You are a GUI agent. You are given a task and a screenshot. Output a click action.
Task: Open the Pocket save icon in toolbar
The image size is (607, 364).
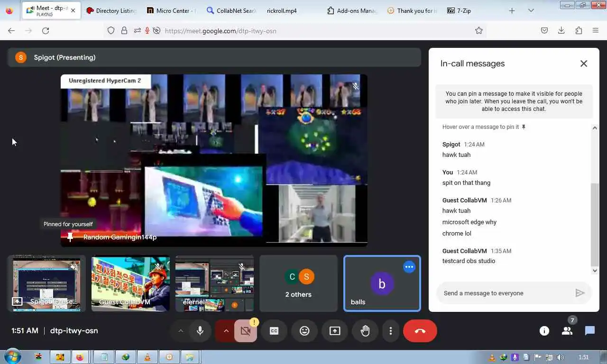pos(544,30)
